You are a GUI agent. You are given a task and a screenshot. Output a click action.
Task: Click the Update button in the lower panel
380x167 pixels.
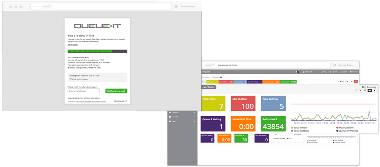[x=297, y=134]
